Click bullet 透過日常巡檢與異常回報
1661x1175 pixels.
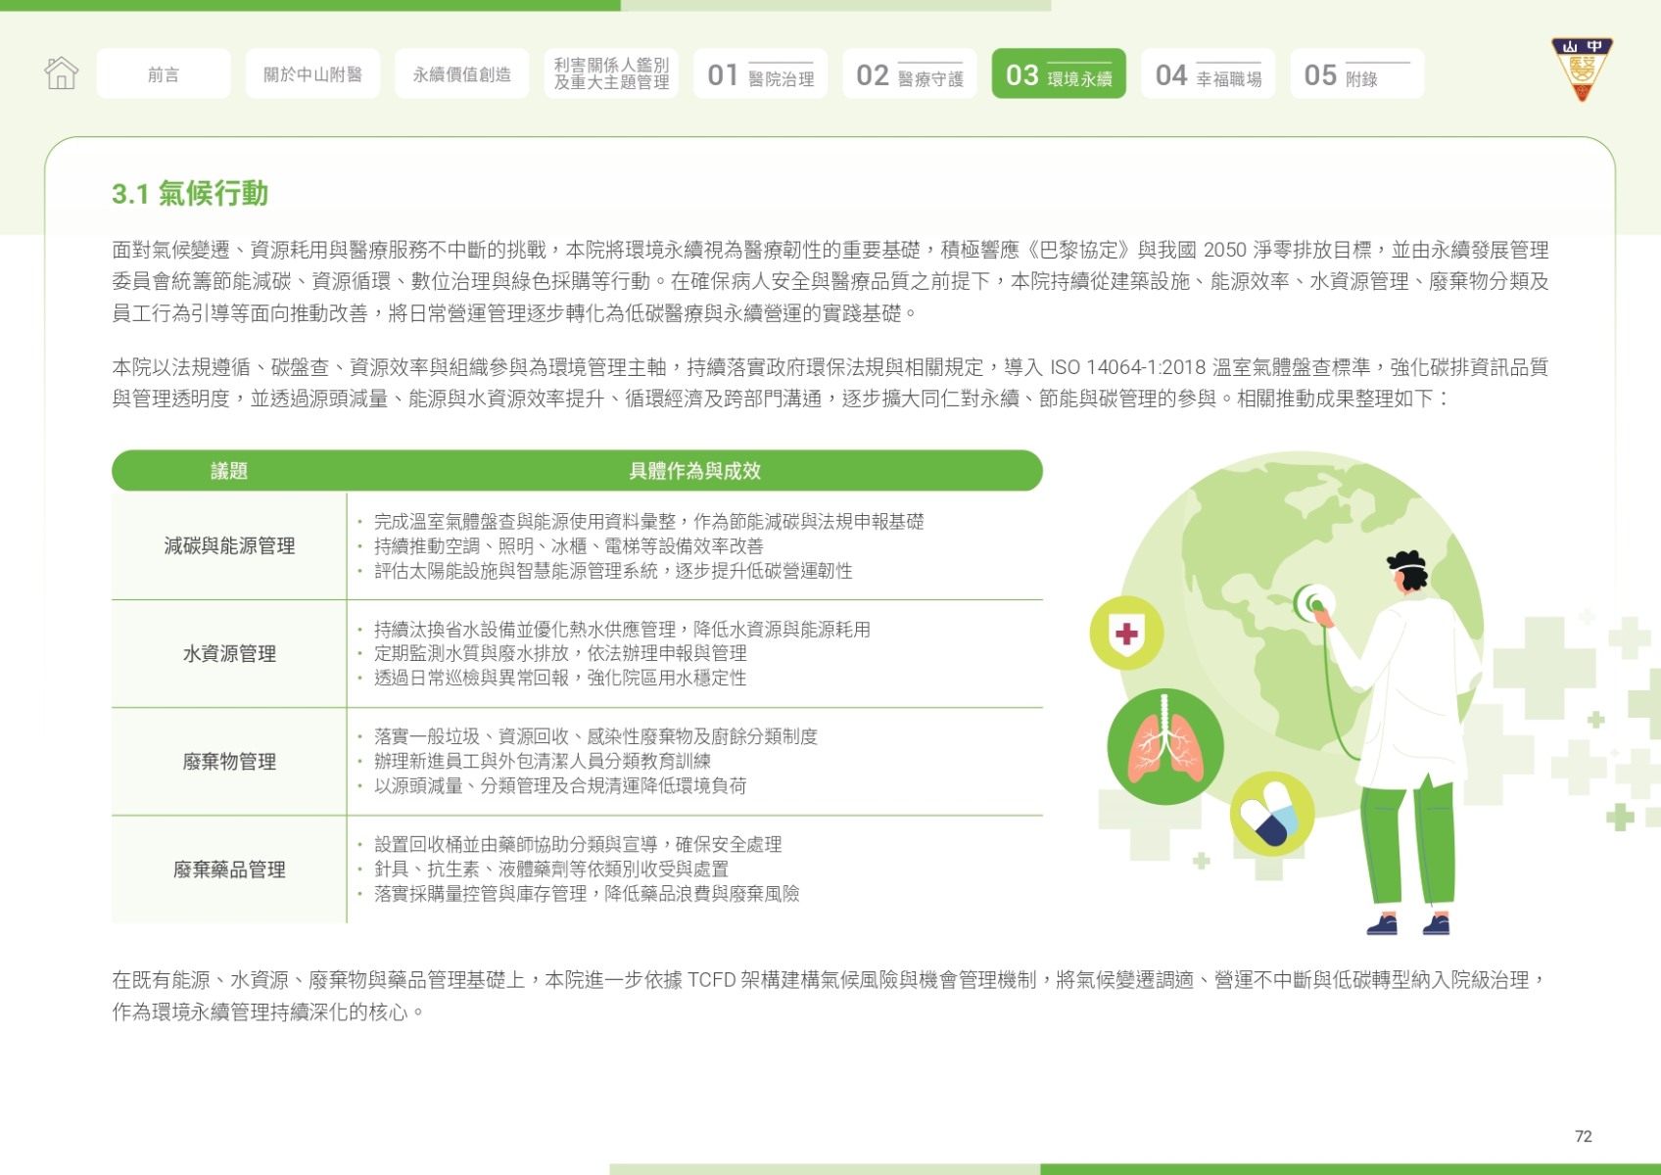(560, 678)
